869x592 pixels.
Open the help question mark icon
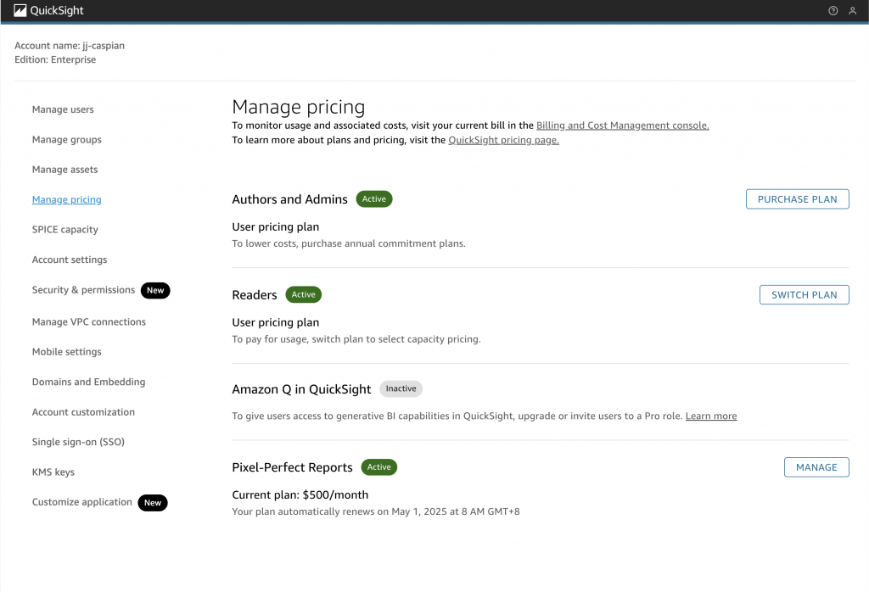pos(833,11)
